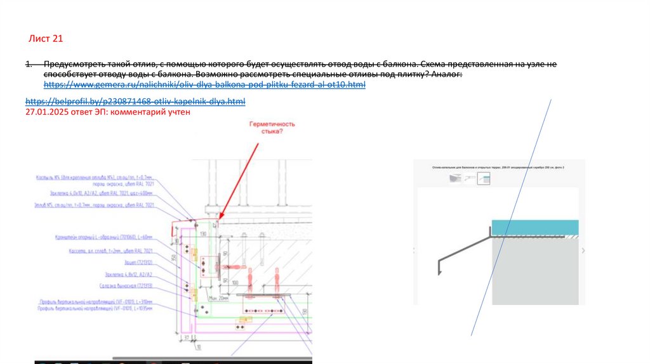Screen dimensions: 650x364
Task: Click the '37' dimension below the drawing
Action: click(187, 339)
